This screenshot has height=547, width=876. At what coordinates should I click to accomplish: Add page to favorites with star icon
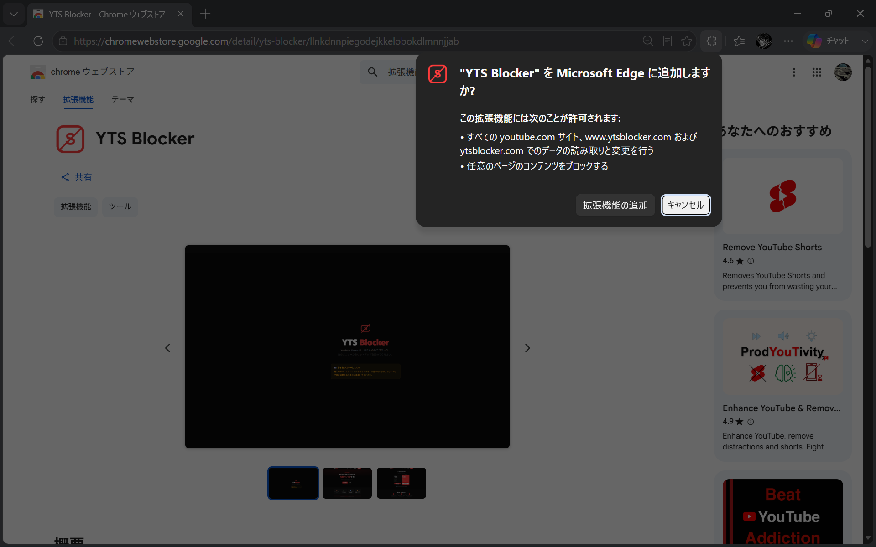pos(687,41)
